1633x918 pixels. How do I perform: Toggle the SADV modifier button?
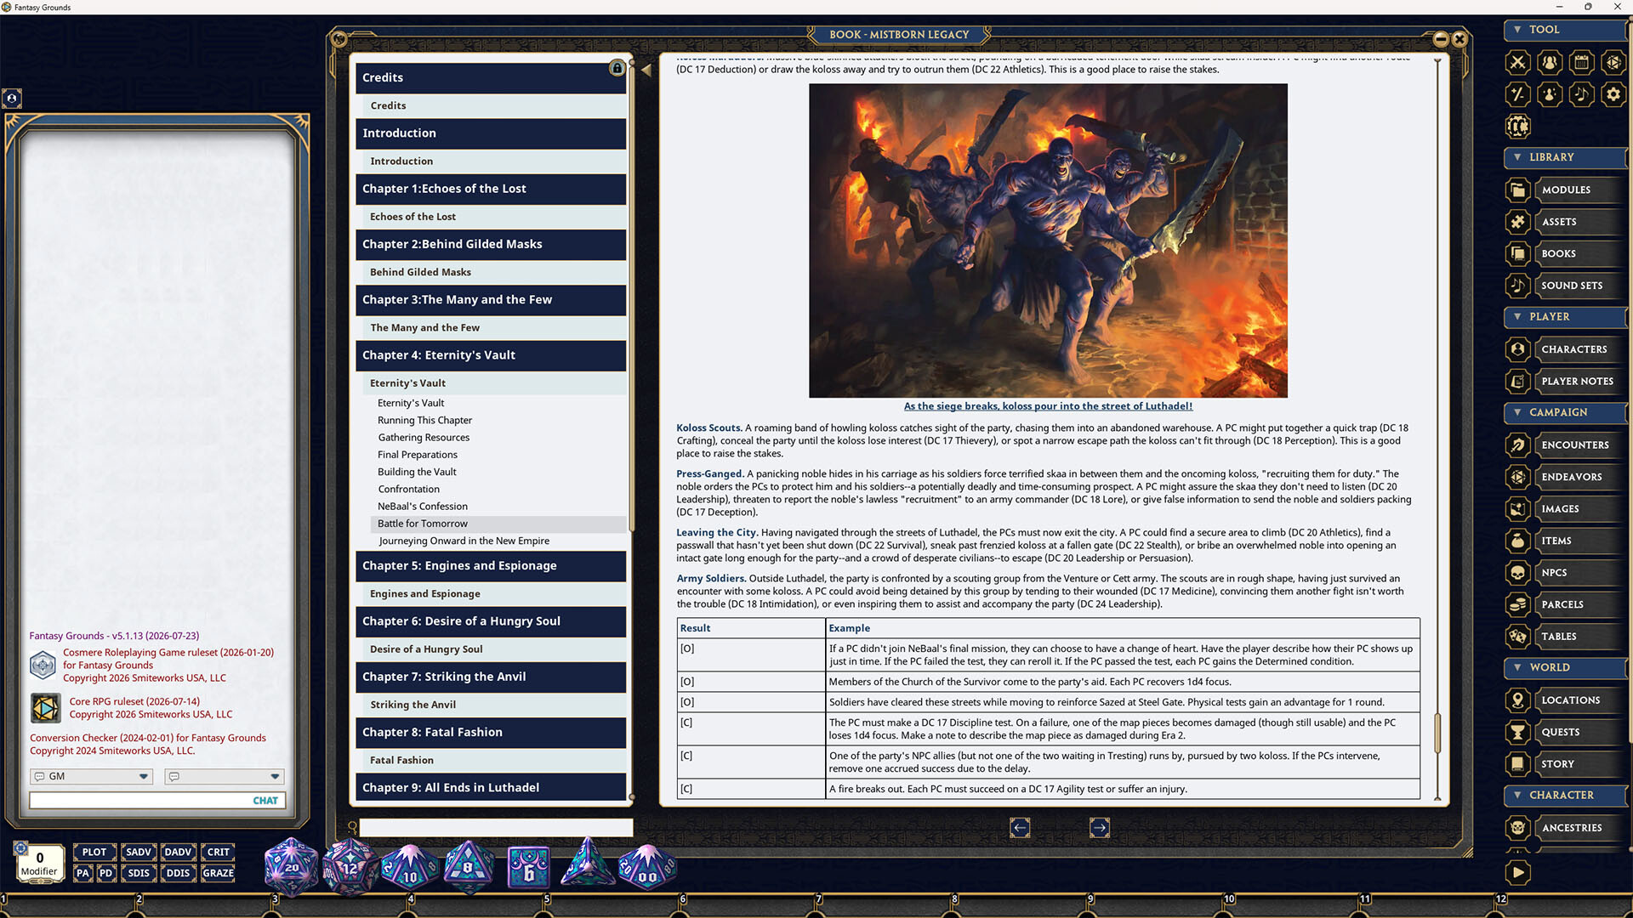139,852
